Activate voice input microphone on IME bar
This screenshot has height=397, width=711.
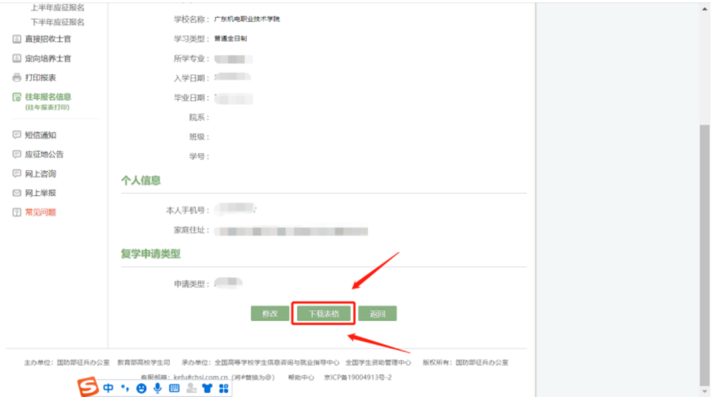(158, 388)
